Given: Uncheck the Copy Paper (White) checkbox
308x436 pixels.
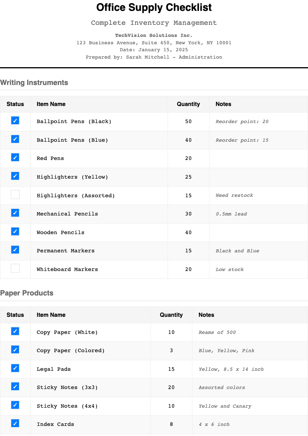Looking at the screenshot, I should pos(15,332).
